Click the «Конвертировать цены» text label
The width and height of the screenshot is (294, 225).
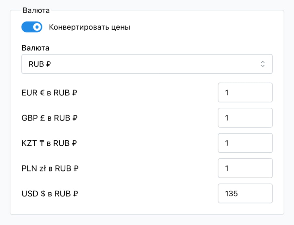point(89,27)
